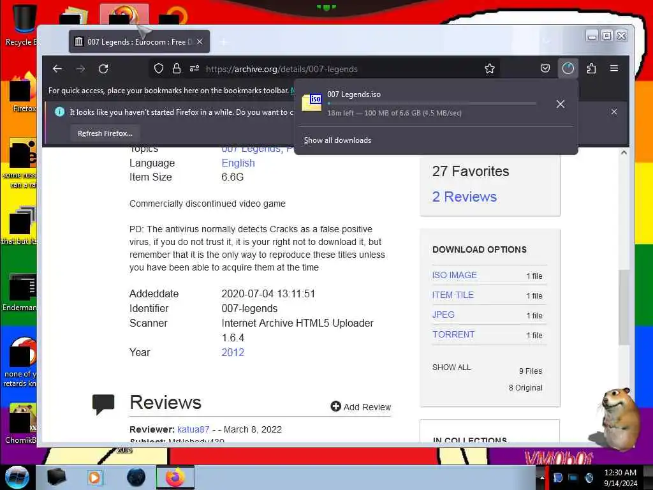Open the Windows Start button
The image size is (653, 490).
pos(17,477)
